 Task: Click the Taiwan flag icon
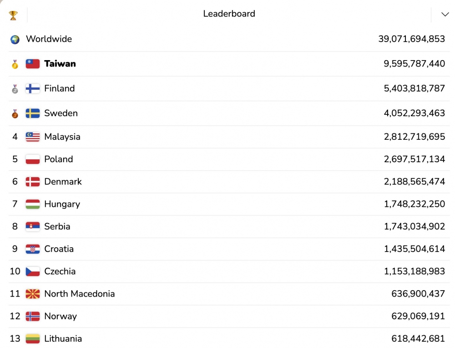(x=33, y=64)
